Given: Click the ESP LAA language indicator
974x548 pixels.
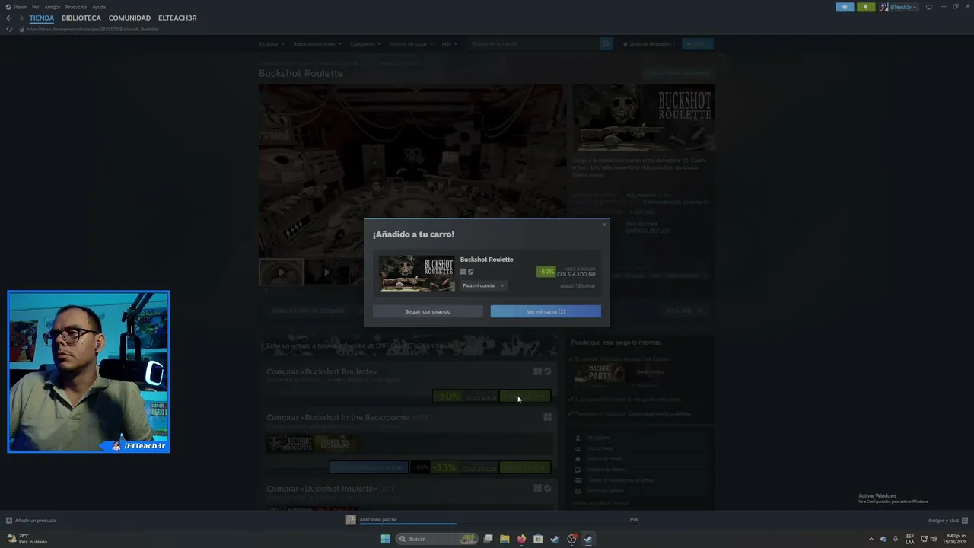Looking at the screenshot, I should [909, 539].
